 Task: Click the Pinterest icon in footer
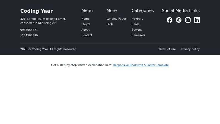coord(179,20)
